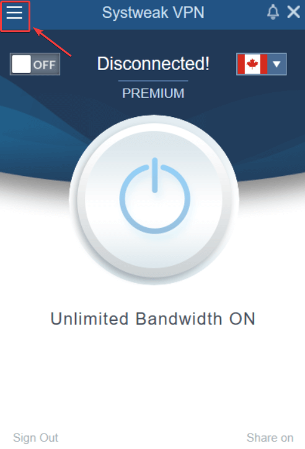
Task: Click the Unlimited Bandwidth ON text
Action: pos(153,319)
